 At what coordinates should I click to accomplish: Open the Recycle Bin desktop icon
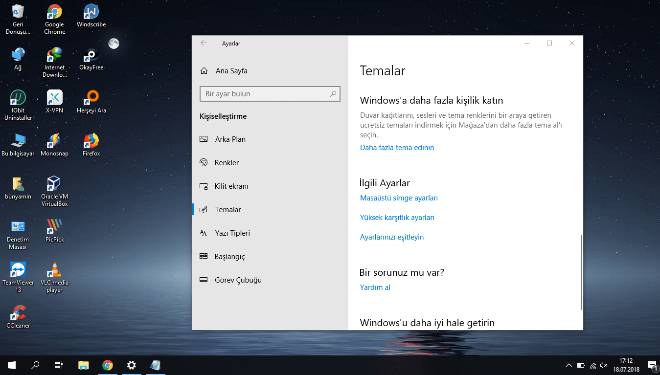(x=18, y=20)
